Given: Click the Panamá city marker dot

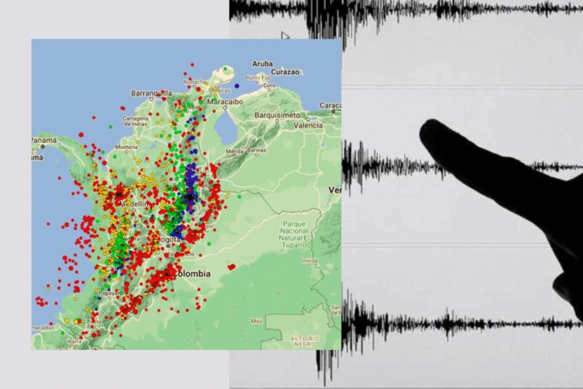Looking at the screenshot, I should pos(43,146).
